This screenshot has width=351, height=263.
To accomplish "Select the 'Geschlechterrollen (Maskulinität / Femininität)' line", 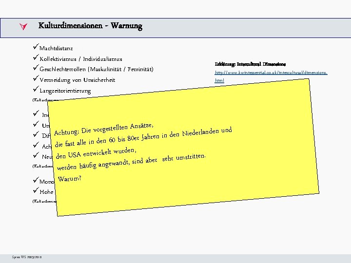I will pyautogui.click(x=97, y=69).
